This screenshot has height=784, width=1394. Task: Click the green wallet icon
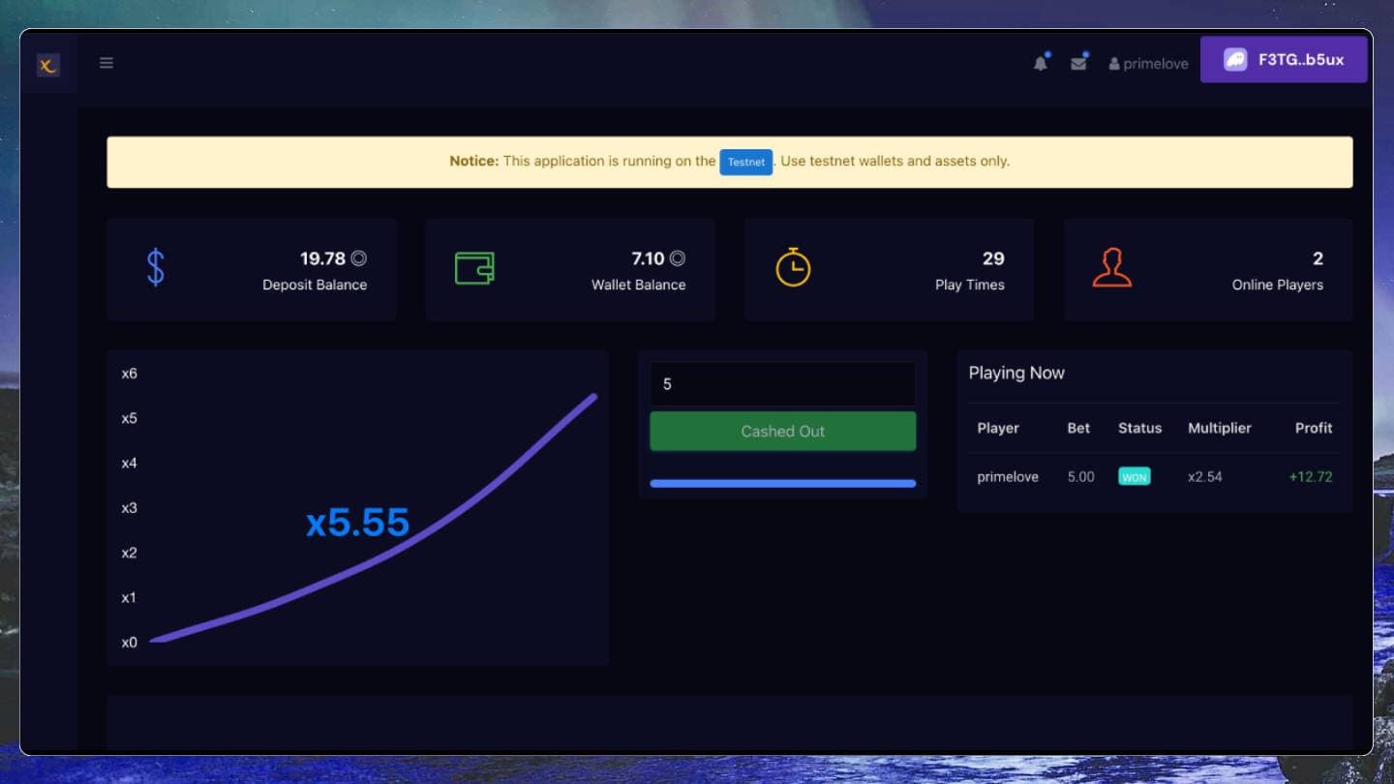point(474,268)
